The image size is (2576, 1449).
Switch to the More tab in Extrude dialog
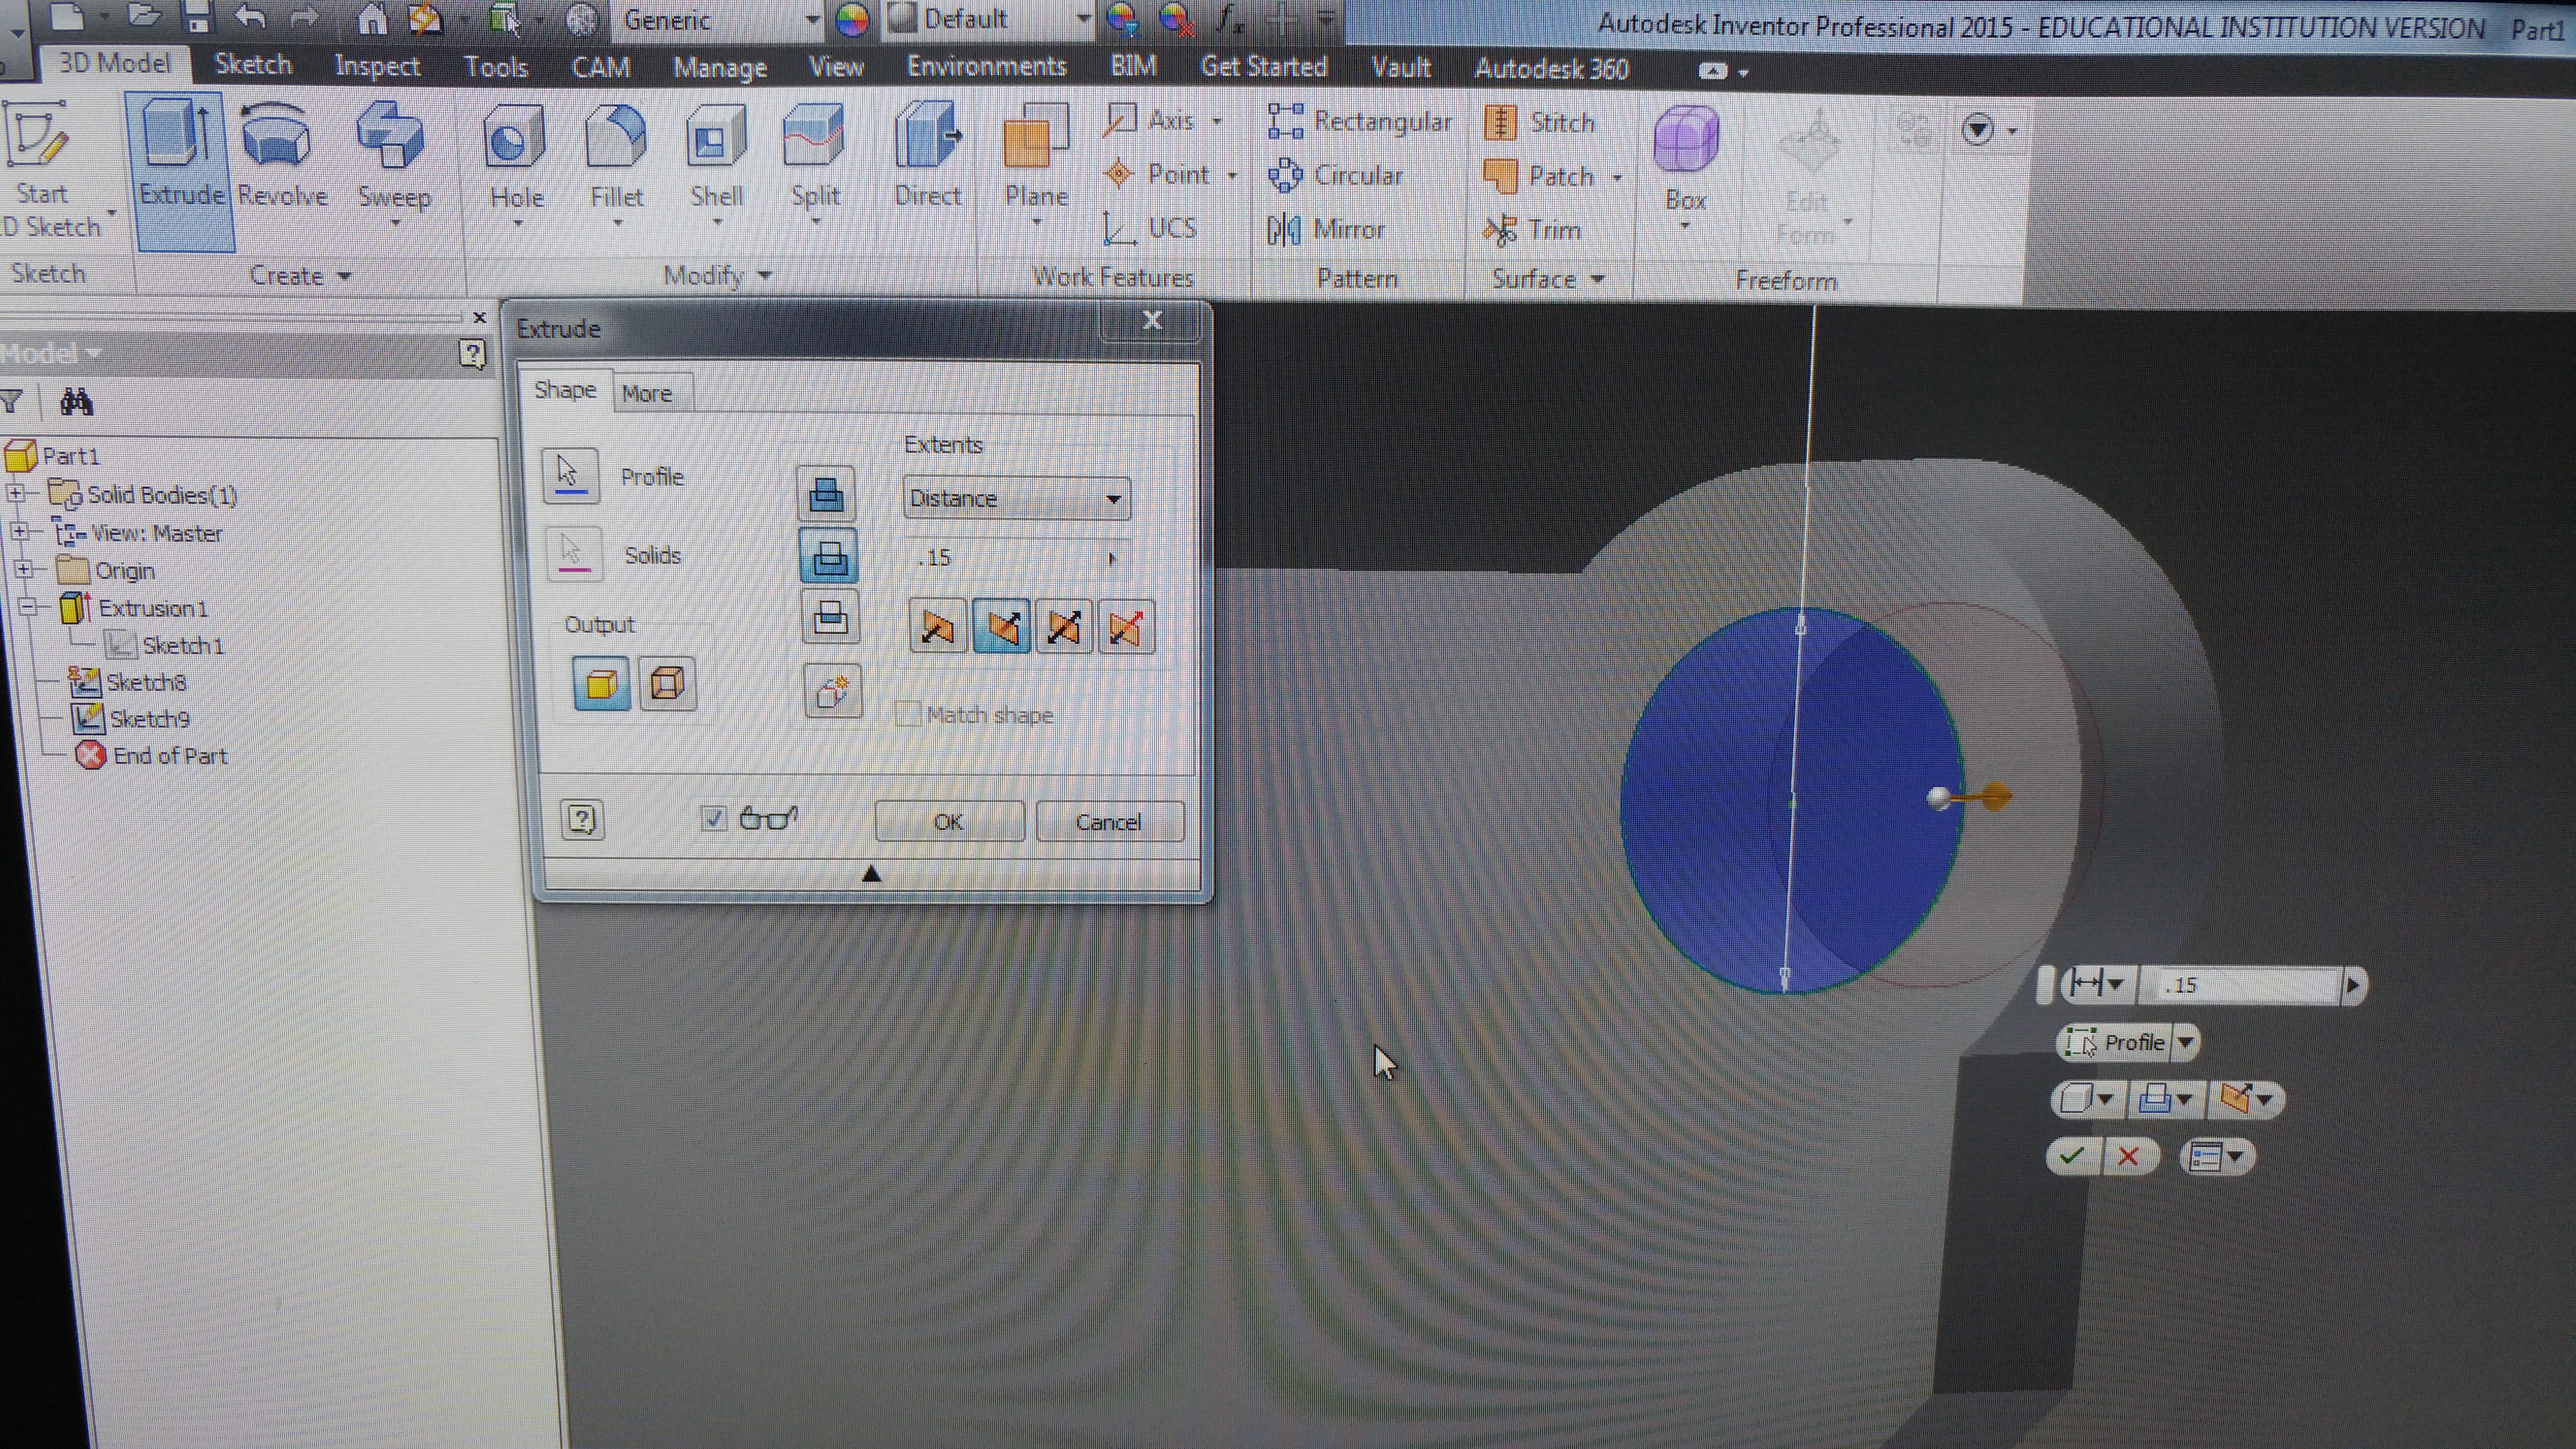tap(647, 393)
